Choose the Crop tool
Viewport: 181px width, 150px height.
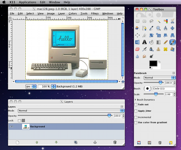(144, 35)
